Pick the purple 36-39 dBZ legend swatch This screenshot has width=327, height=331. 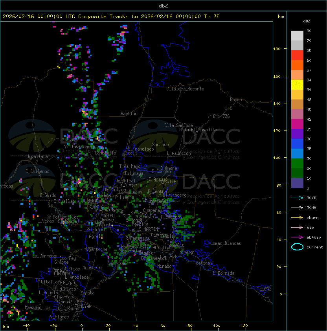click(297, 134)
